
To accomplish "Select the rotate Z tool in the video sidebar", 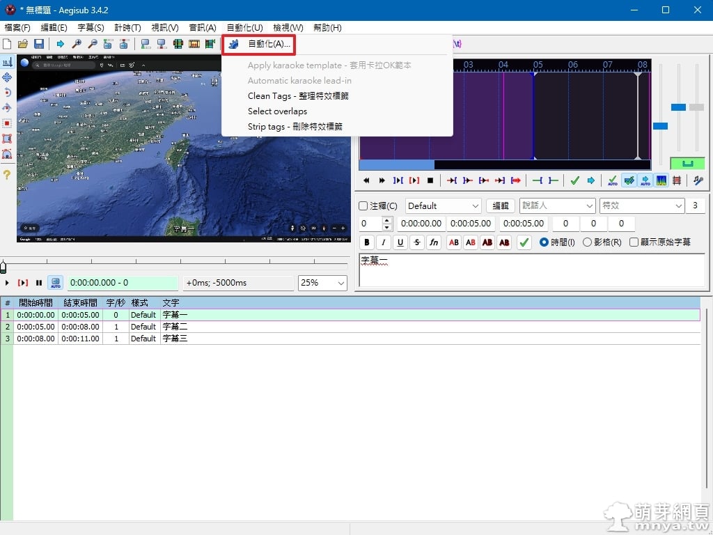I will [x=7, y=93].
